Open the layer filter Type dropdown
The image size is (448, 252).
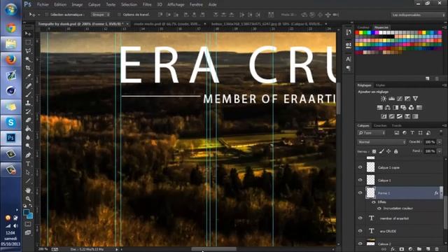tap(372, 133)
